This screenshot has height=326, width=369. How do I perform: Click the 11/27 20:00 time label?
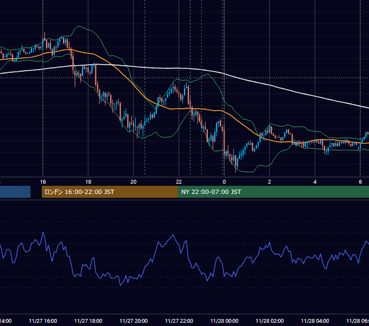click(x=133, y=321)
